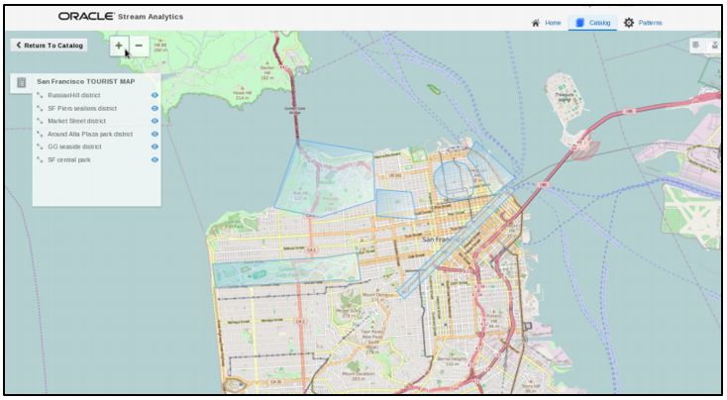Switch to the Patterns tab

(x=643, y=23)
